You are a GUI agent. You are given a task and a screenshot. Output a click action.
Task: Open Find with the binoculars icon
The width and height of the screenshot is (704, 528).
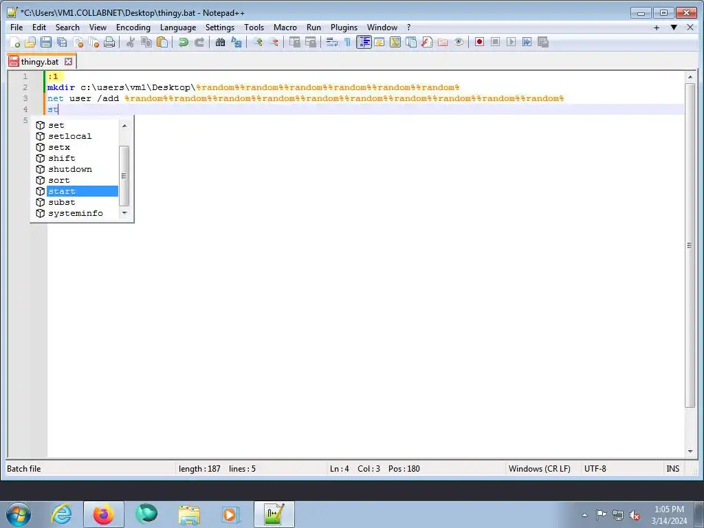[x=220, y=42]
